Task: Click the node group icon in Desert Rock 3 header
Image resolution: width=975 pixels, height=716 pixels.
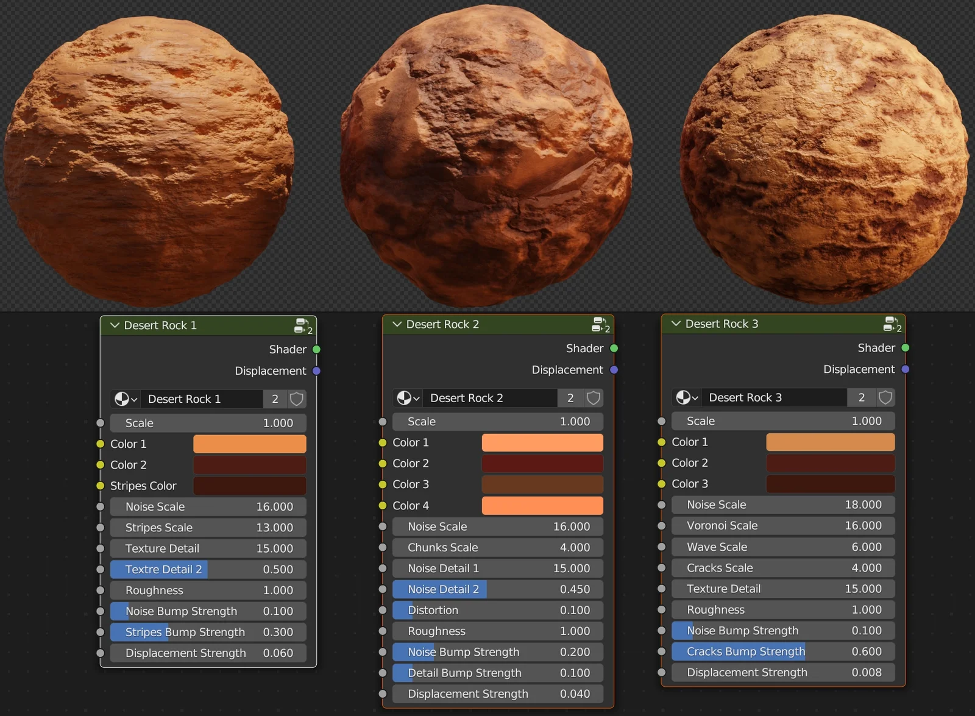Action: click(x=888, y=324)
